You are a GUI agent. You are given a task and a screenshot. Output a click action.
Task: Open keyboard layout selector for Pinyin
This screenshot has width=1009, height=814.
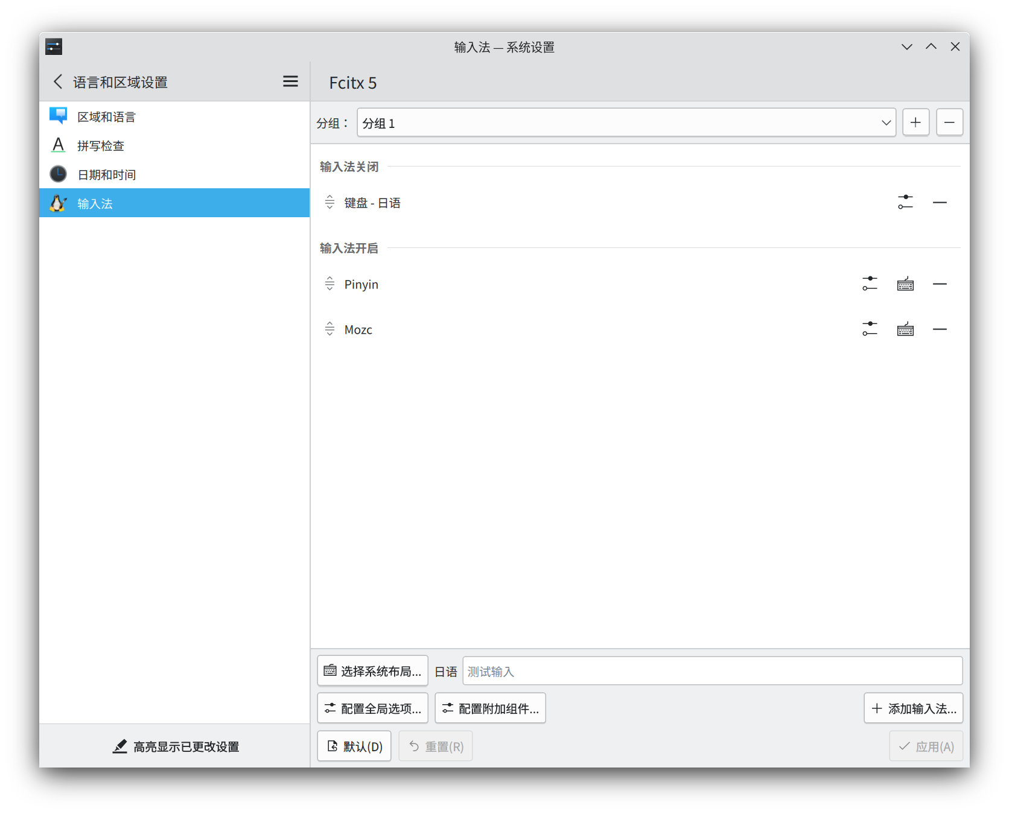click(x=905, y=284)
